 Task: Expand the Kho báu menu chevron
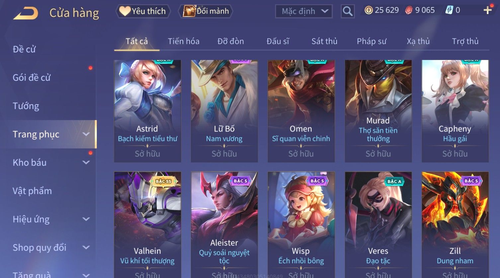pyautogui.click(x=86, y=162)
